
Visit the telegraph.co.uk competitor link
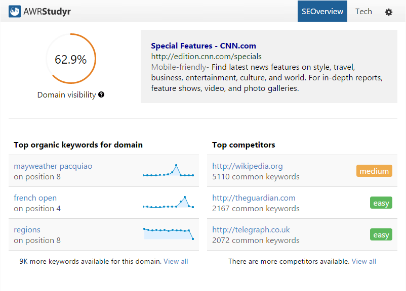(x=251, y=229)
